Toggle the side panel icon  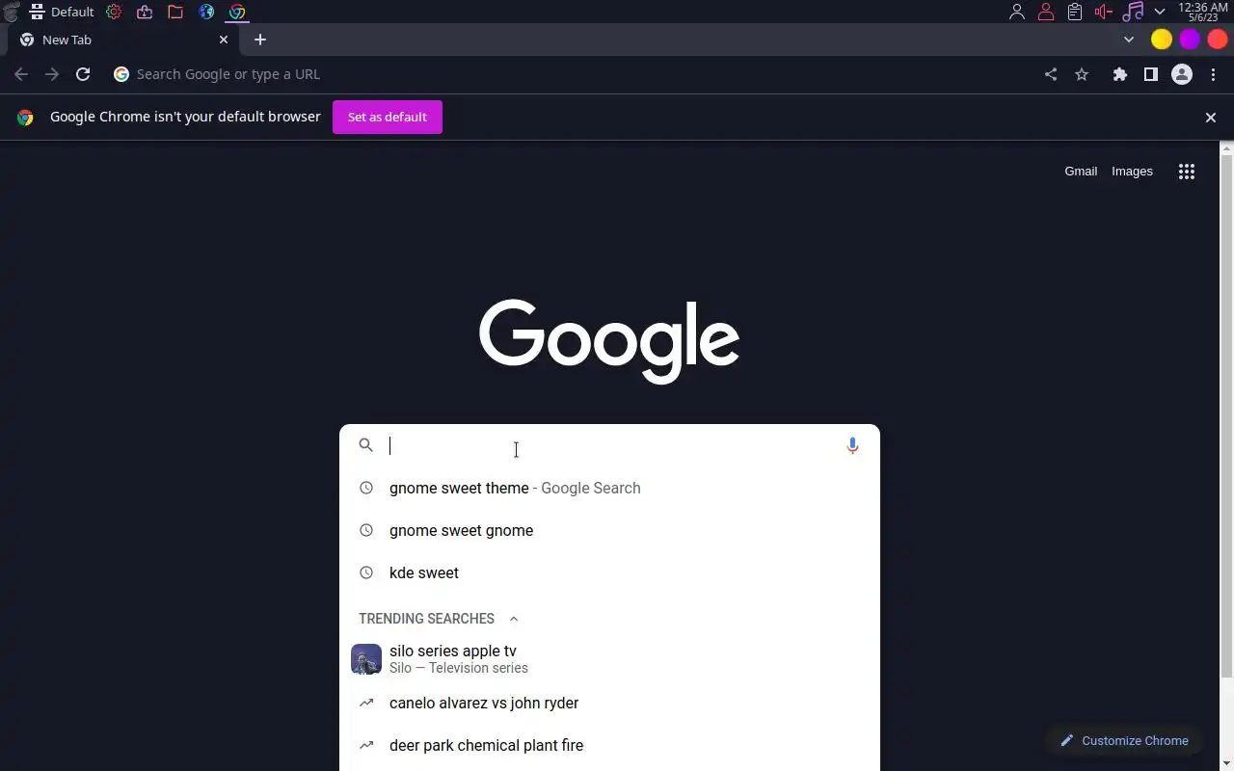pyautogui.click(x=1150, y=74)
